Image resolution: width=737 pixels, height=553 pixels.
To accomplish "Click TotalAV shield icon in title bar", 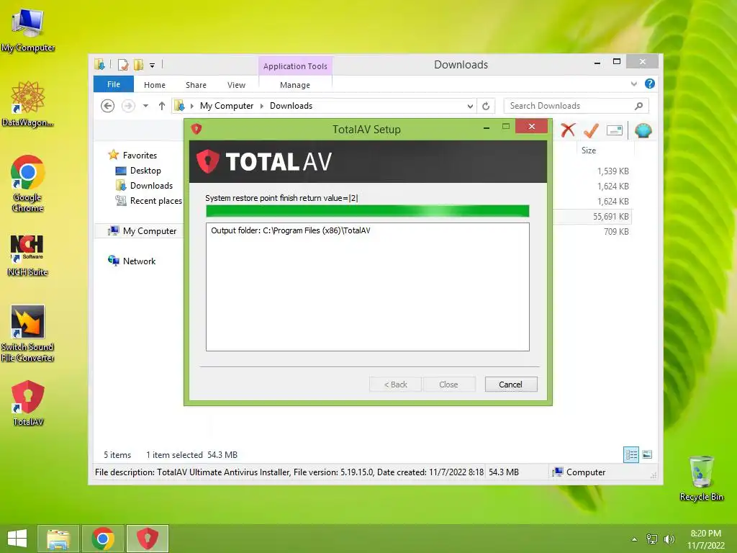I will 196,129.
